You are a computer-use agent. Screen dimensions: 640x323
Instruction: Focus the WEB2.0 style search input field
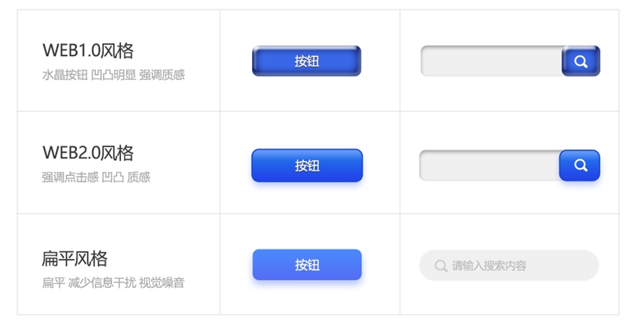(490, 165)
